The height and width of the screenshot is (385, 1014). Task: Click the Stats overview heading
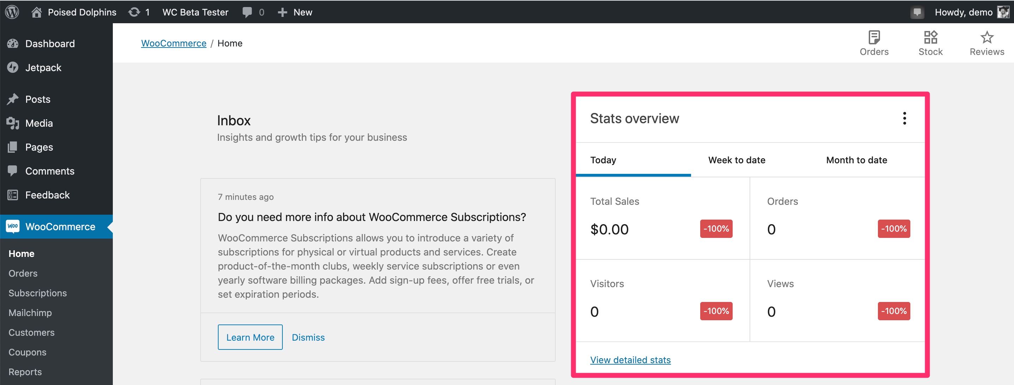[635, 118]
